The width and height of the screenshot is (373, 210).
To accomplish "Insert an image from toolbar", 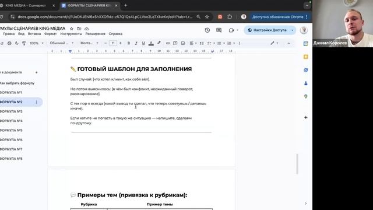I will pos(182,43).
